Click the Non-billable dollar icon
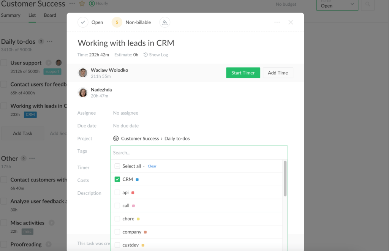Image resolution: width=389 pixels, height=251 pixels. click(117, 22)
